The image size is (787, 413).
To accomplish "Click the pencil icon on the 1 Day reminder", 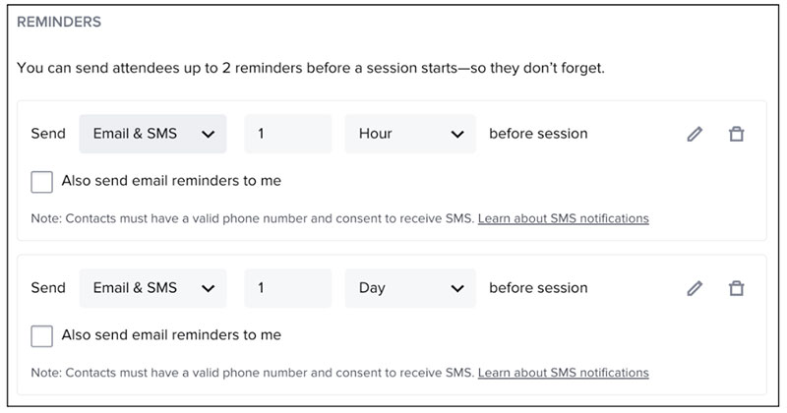I will (695, 288).
